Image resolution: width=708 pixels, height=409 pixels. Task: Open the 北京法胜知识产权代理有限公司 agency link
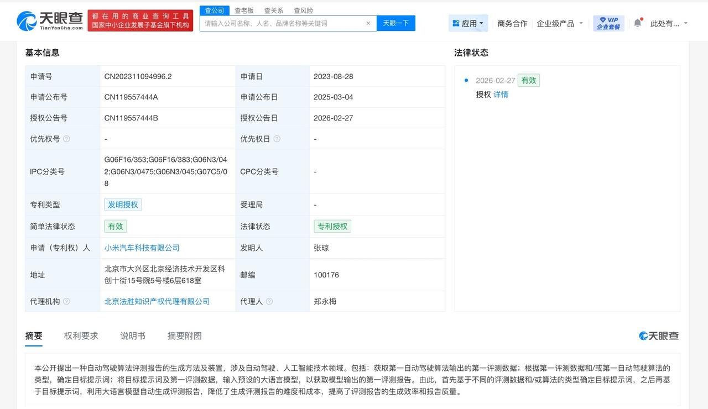157,301
